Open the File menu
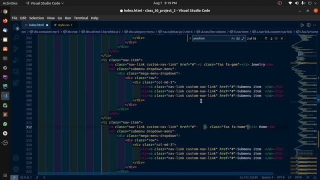320x180 pixels. [14, 18]
